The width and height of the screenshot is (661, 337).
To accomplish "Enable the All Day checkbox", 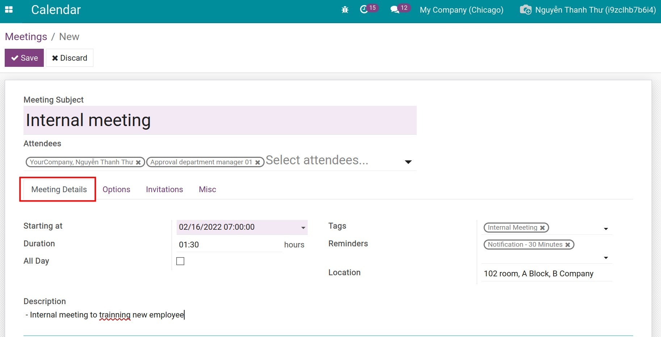I will [x=180, y=261].
